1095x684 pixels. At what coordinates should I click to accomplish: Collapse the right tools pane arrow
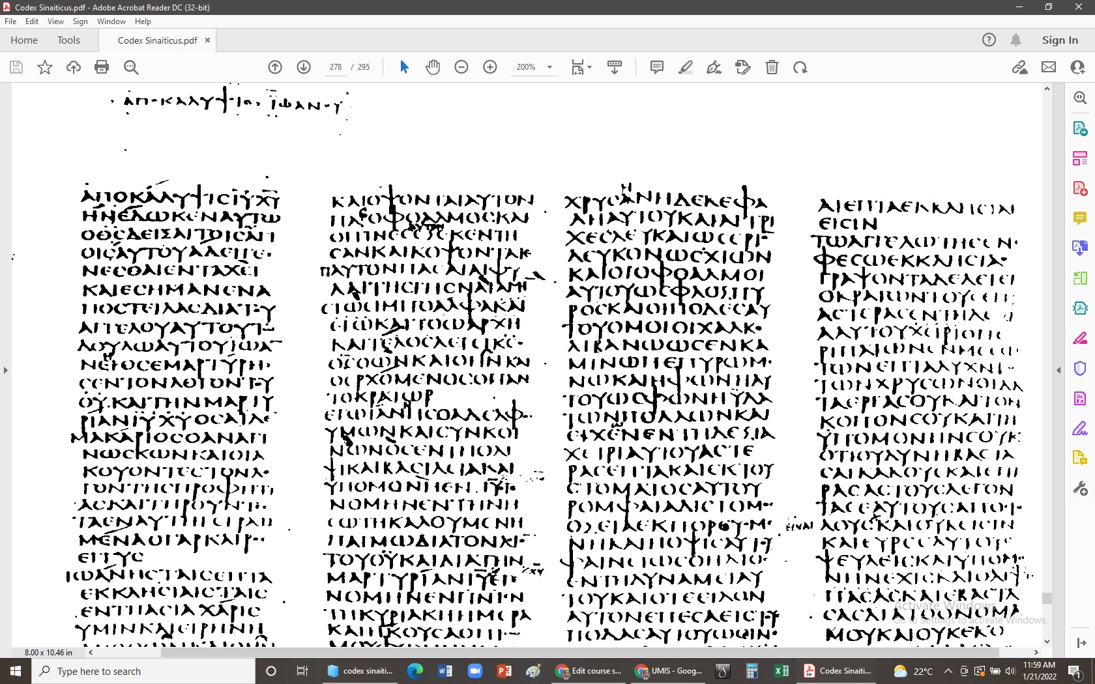coord(1058,370)
